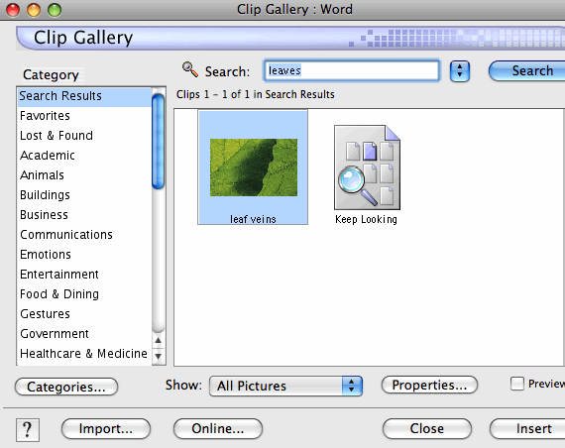
Task: Click the Search button
Action: tap(527, 70)
